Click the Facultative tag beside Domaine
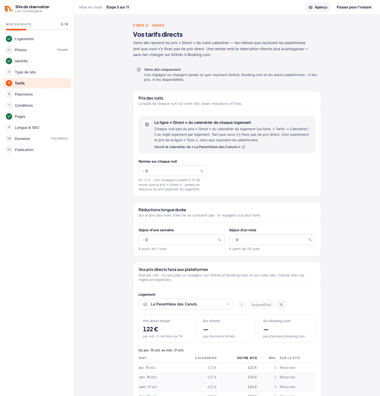Screen dimensions: 380x396 (x=59, y=138)
